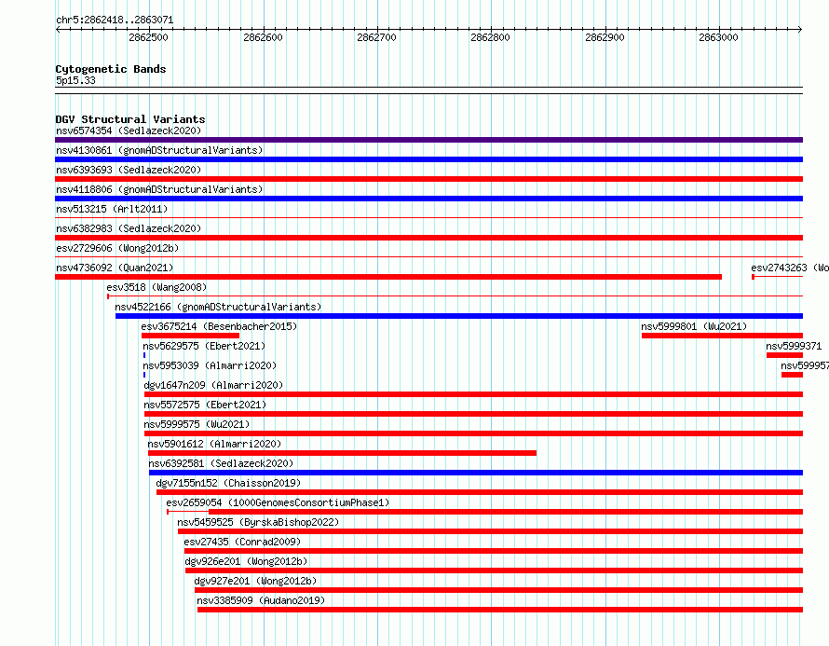Open nsv5629575 (Ebert2021) label
The width and height of the screenshot is (829, 646).
204,346
